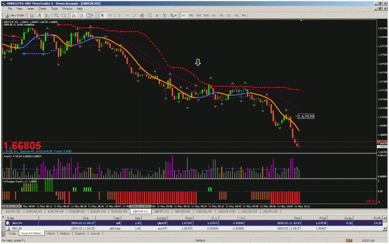The height and width of the screenshot is (244, 389).
Task: Select the text tool A
Action: 157,16
